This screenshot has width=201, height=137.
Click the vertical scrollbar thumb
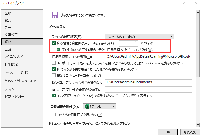tap(198, 45)
